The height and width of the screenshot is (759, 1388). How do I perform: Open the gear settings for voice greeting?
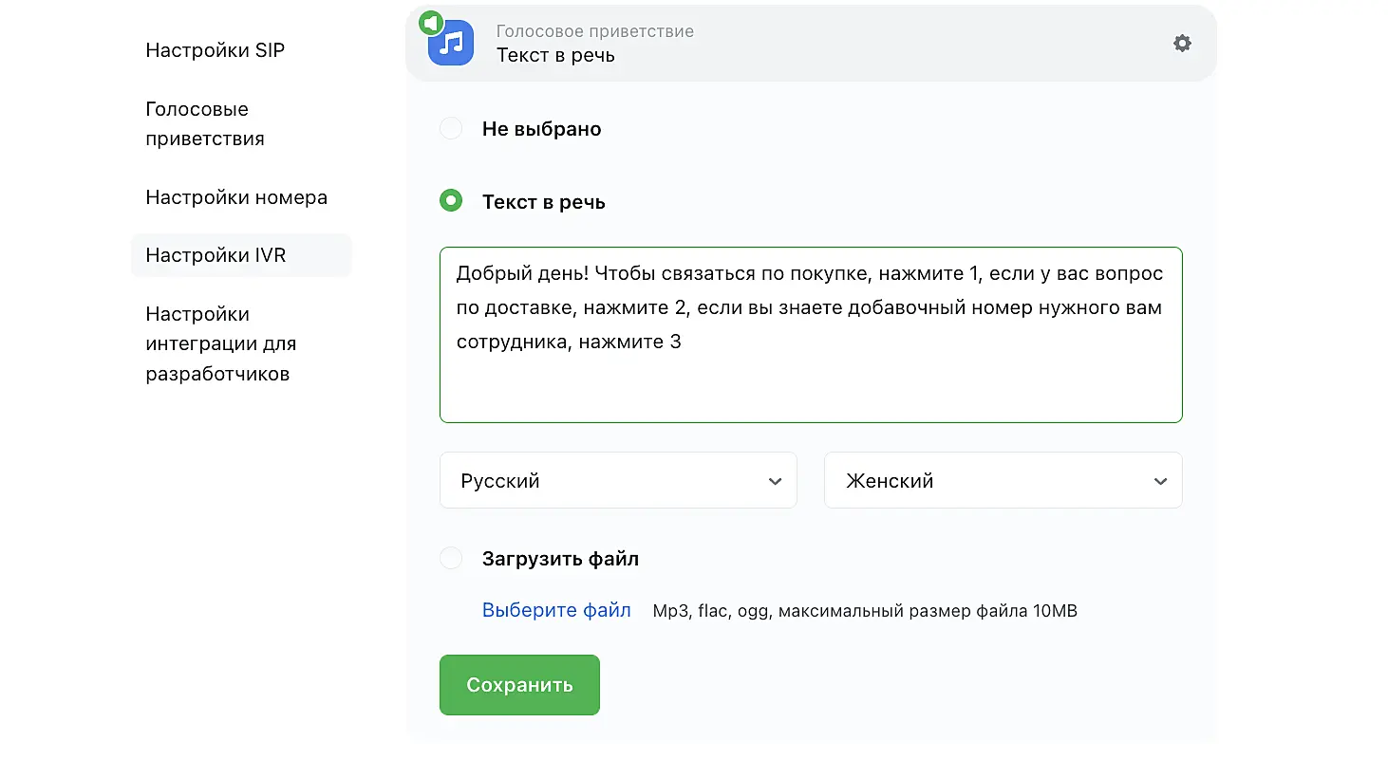[1182, 43]
